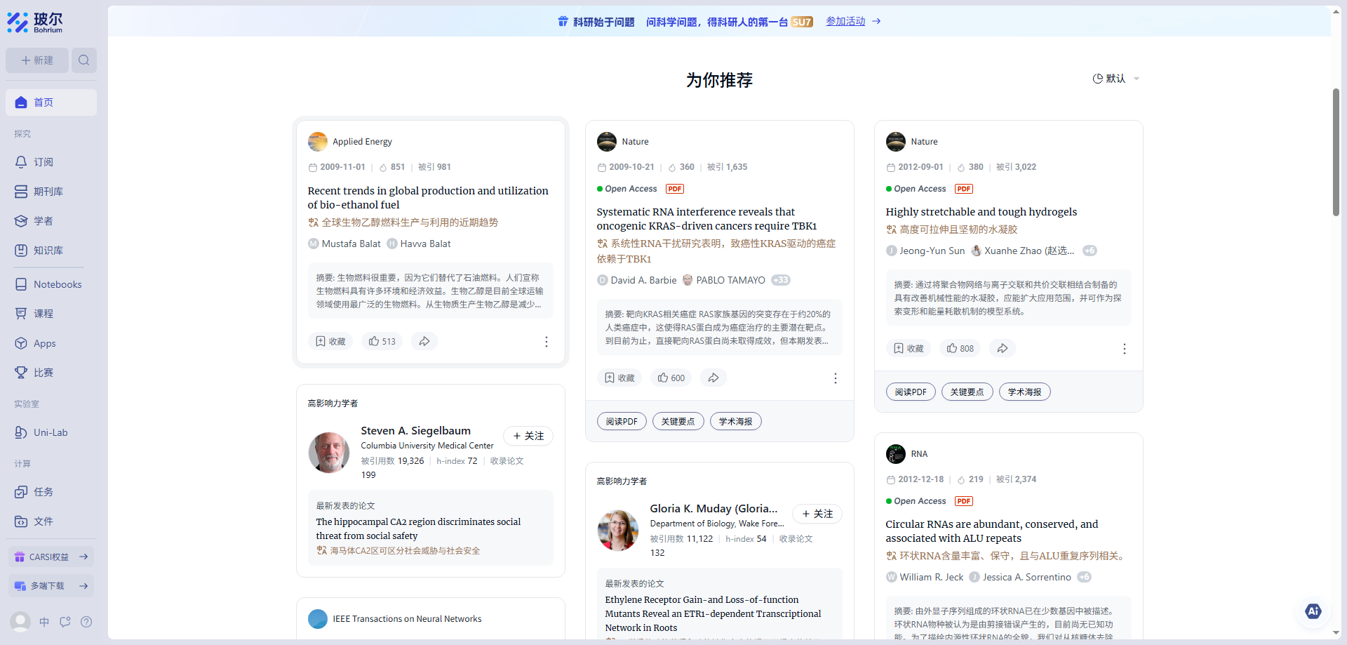Like the KRAS paper with 600 likes
Image resolution: width=1347 pixels, height=645 pixels.
[671, 378]
